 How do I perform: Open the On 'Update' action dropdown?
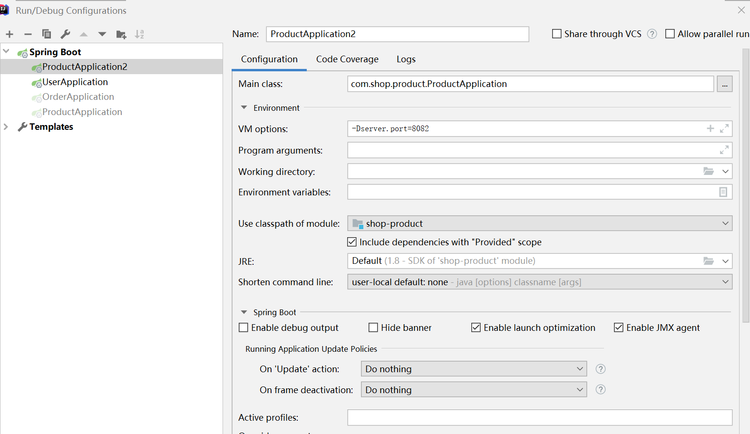474,369
